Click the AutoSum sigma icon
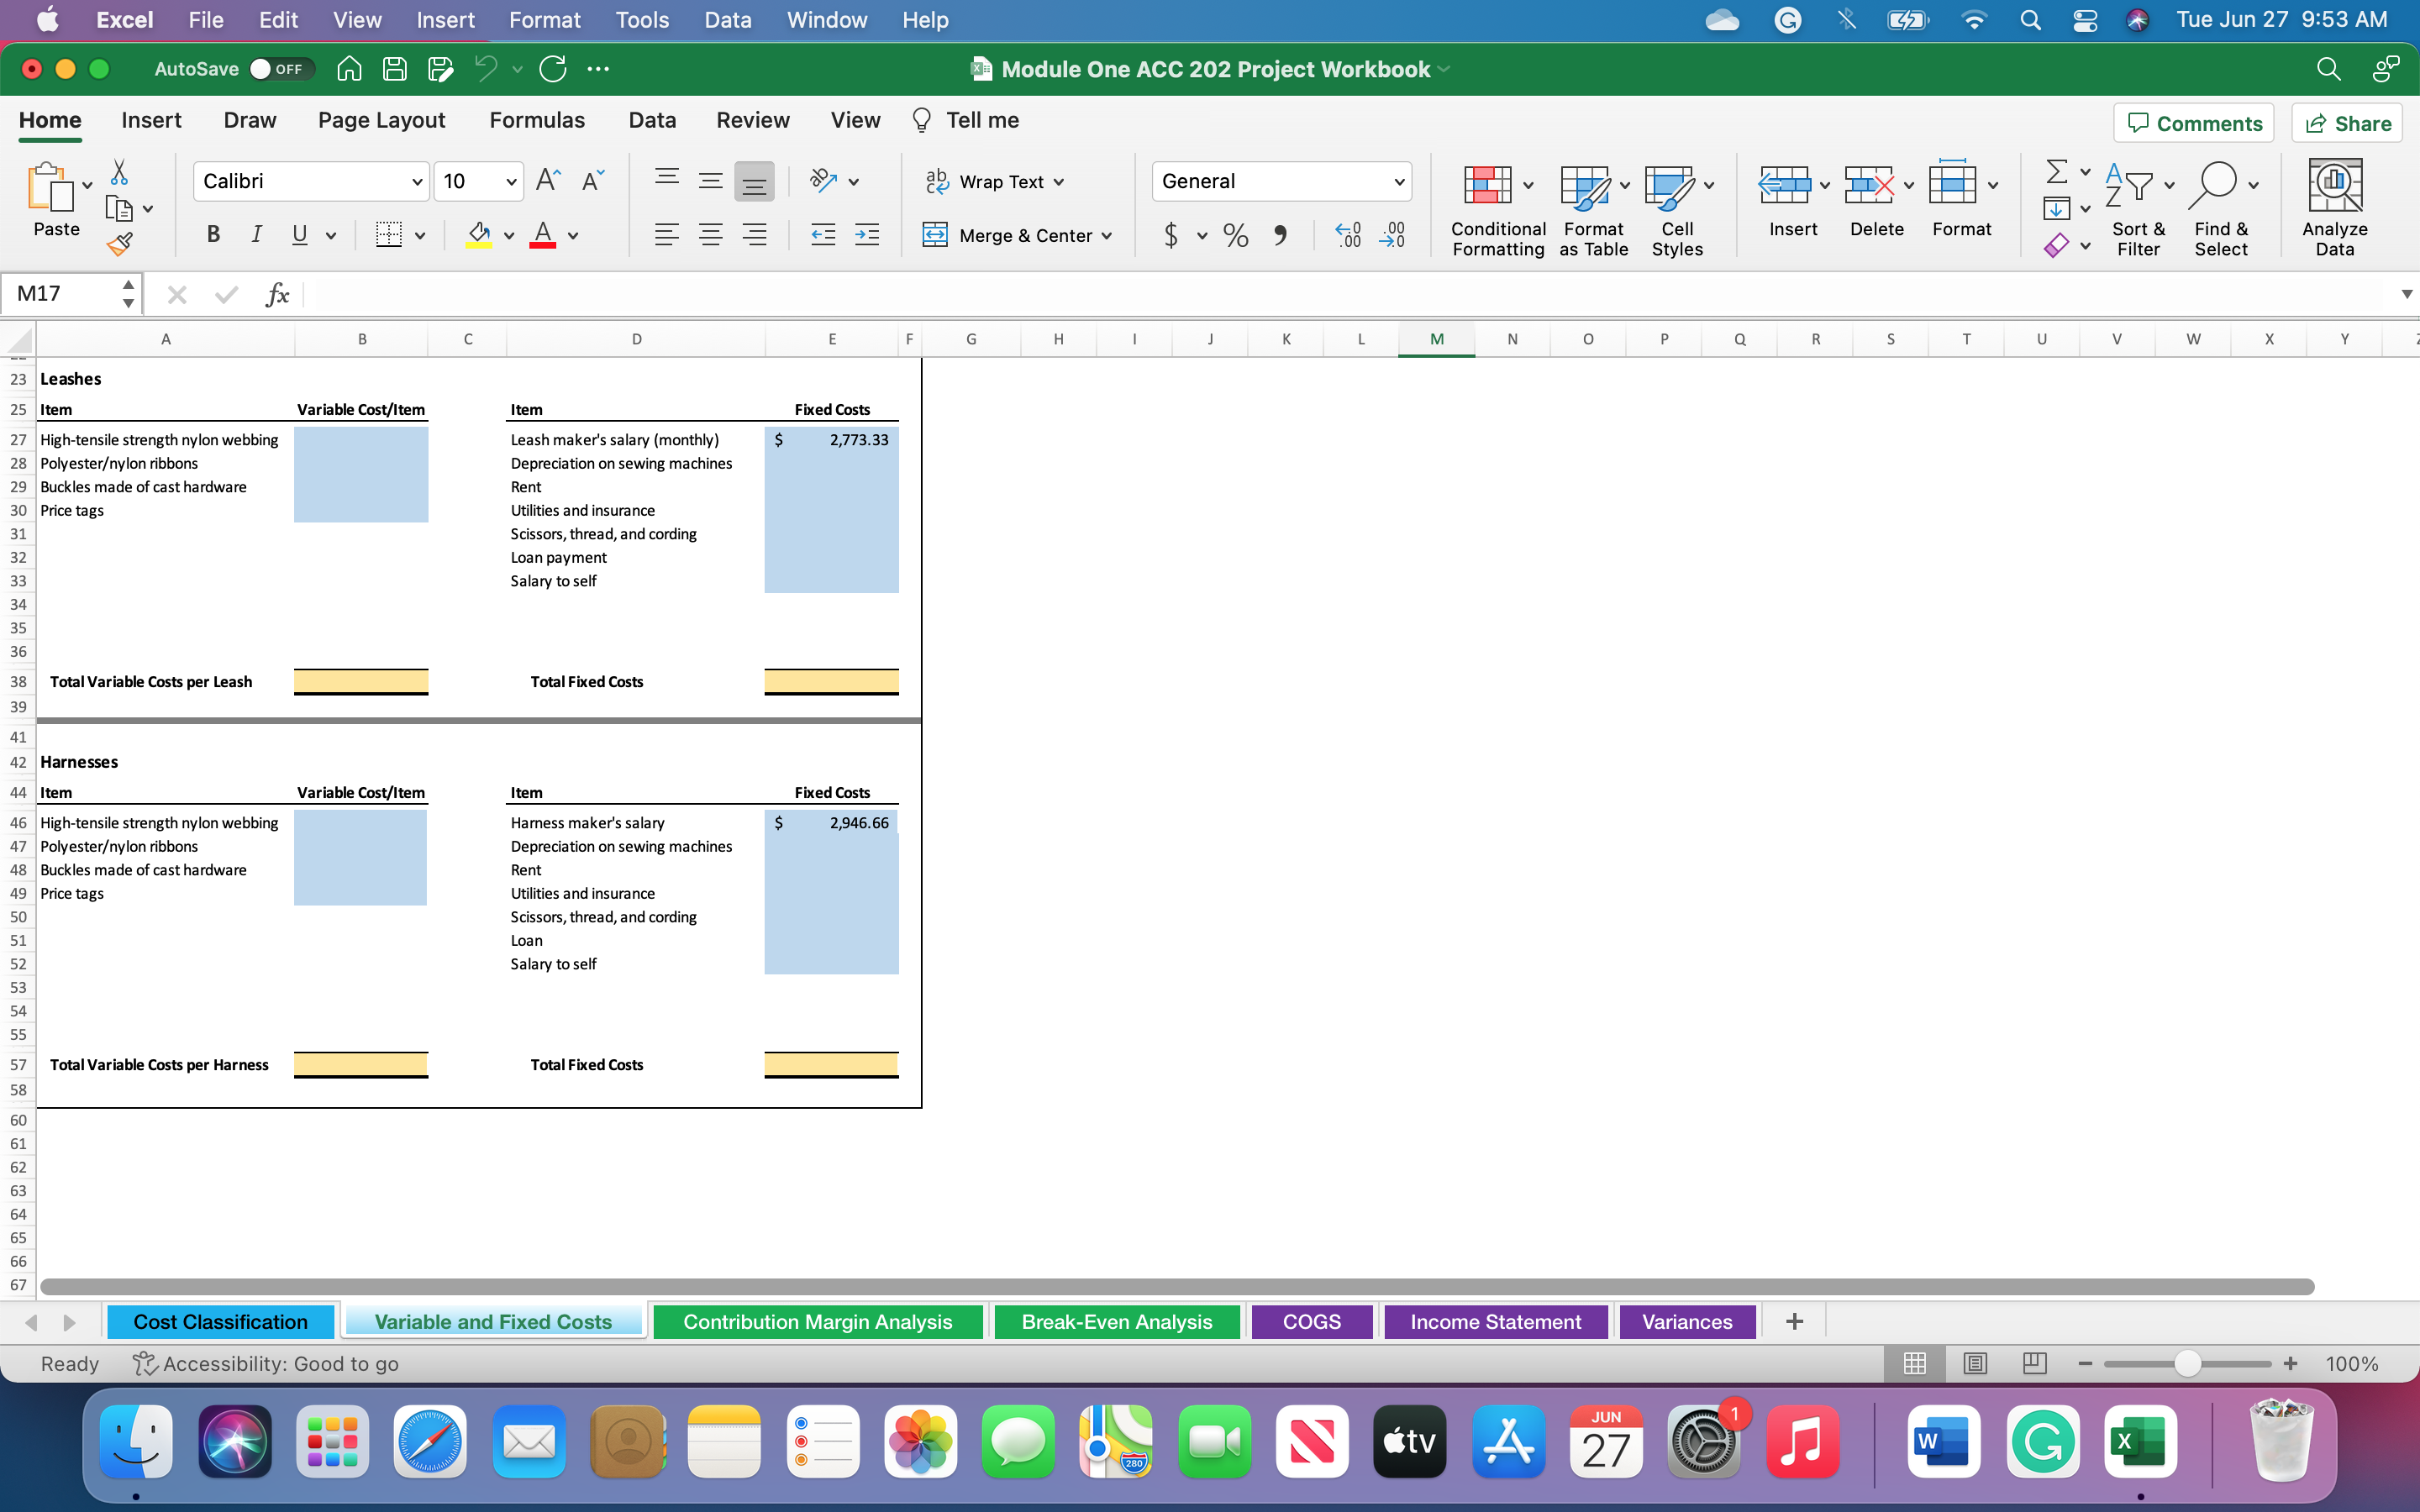 pyautogui.click(x=2056, y=172)
